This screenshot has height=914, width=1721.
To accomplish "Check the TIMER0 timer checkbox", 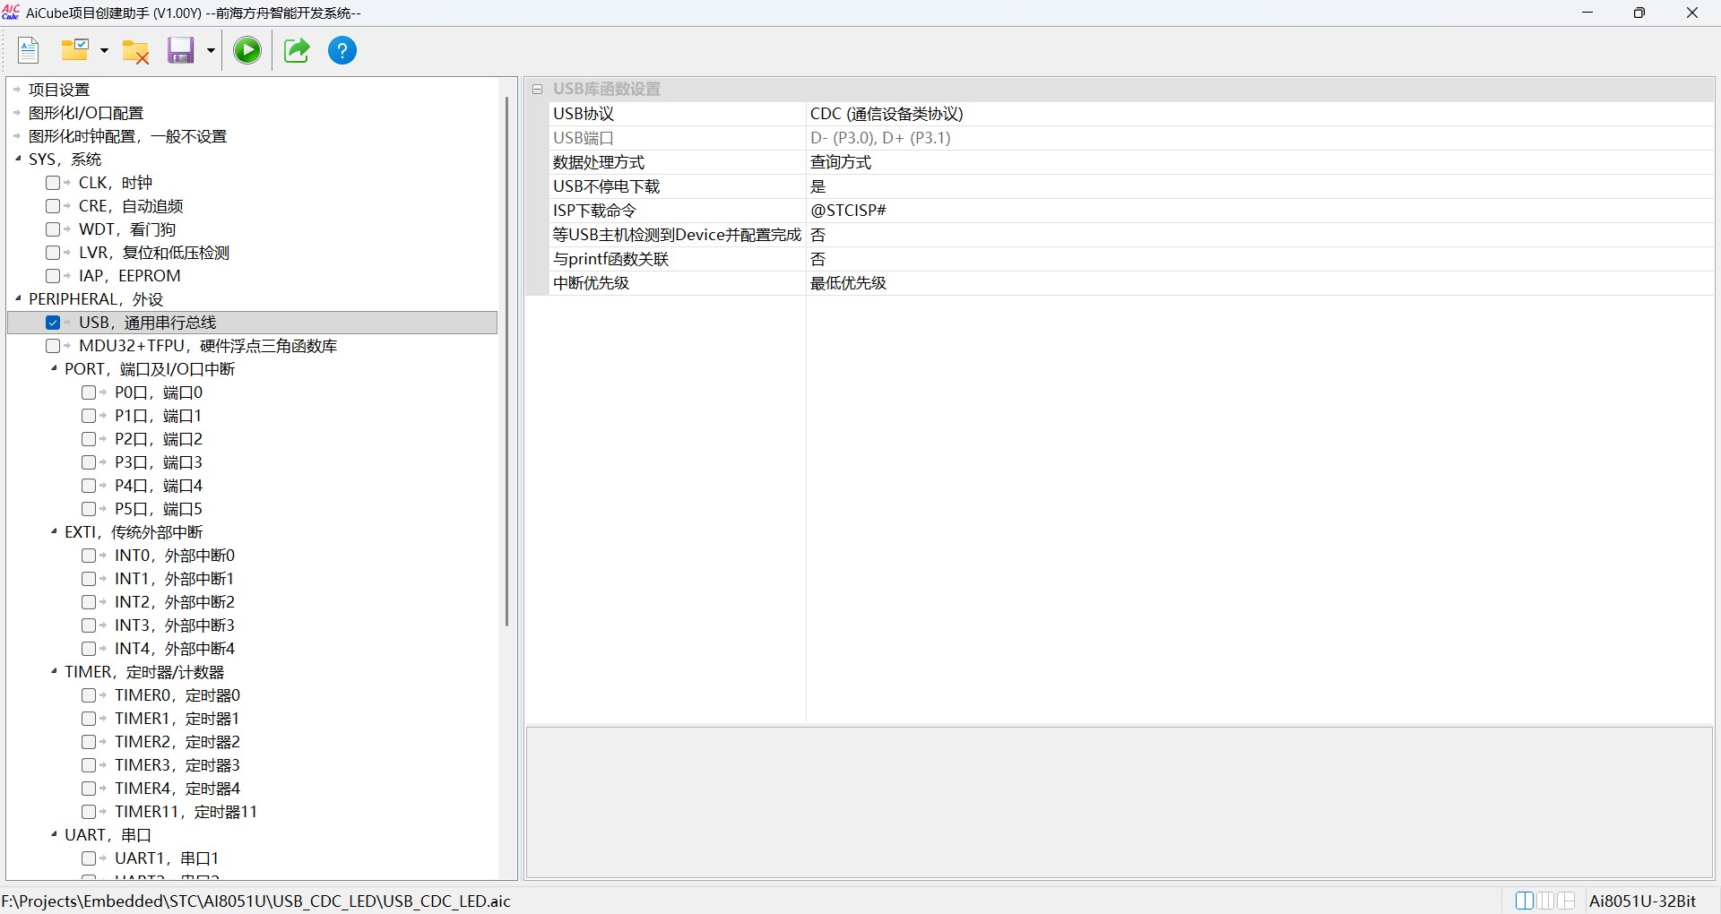I will coord(91,695).
